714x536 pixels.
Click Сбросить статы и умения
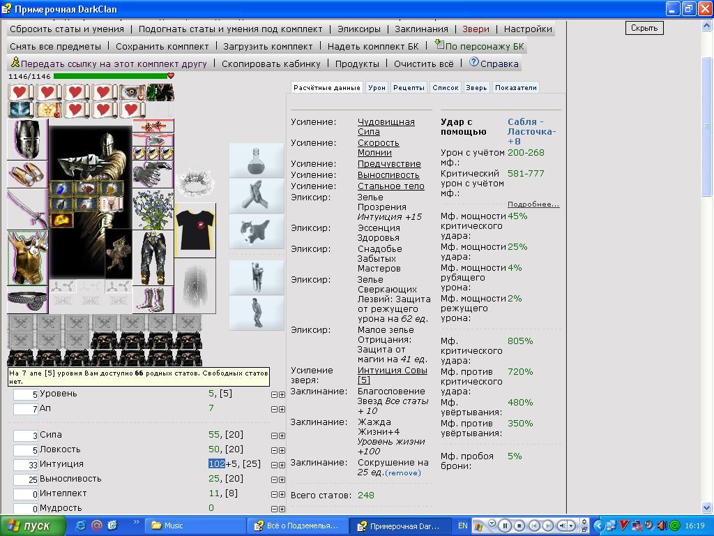pos(66,29)
